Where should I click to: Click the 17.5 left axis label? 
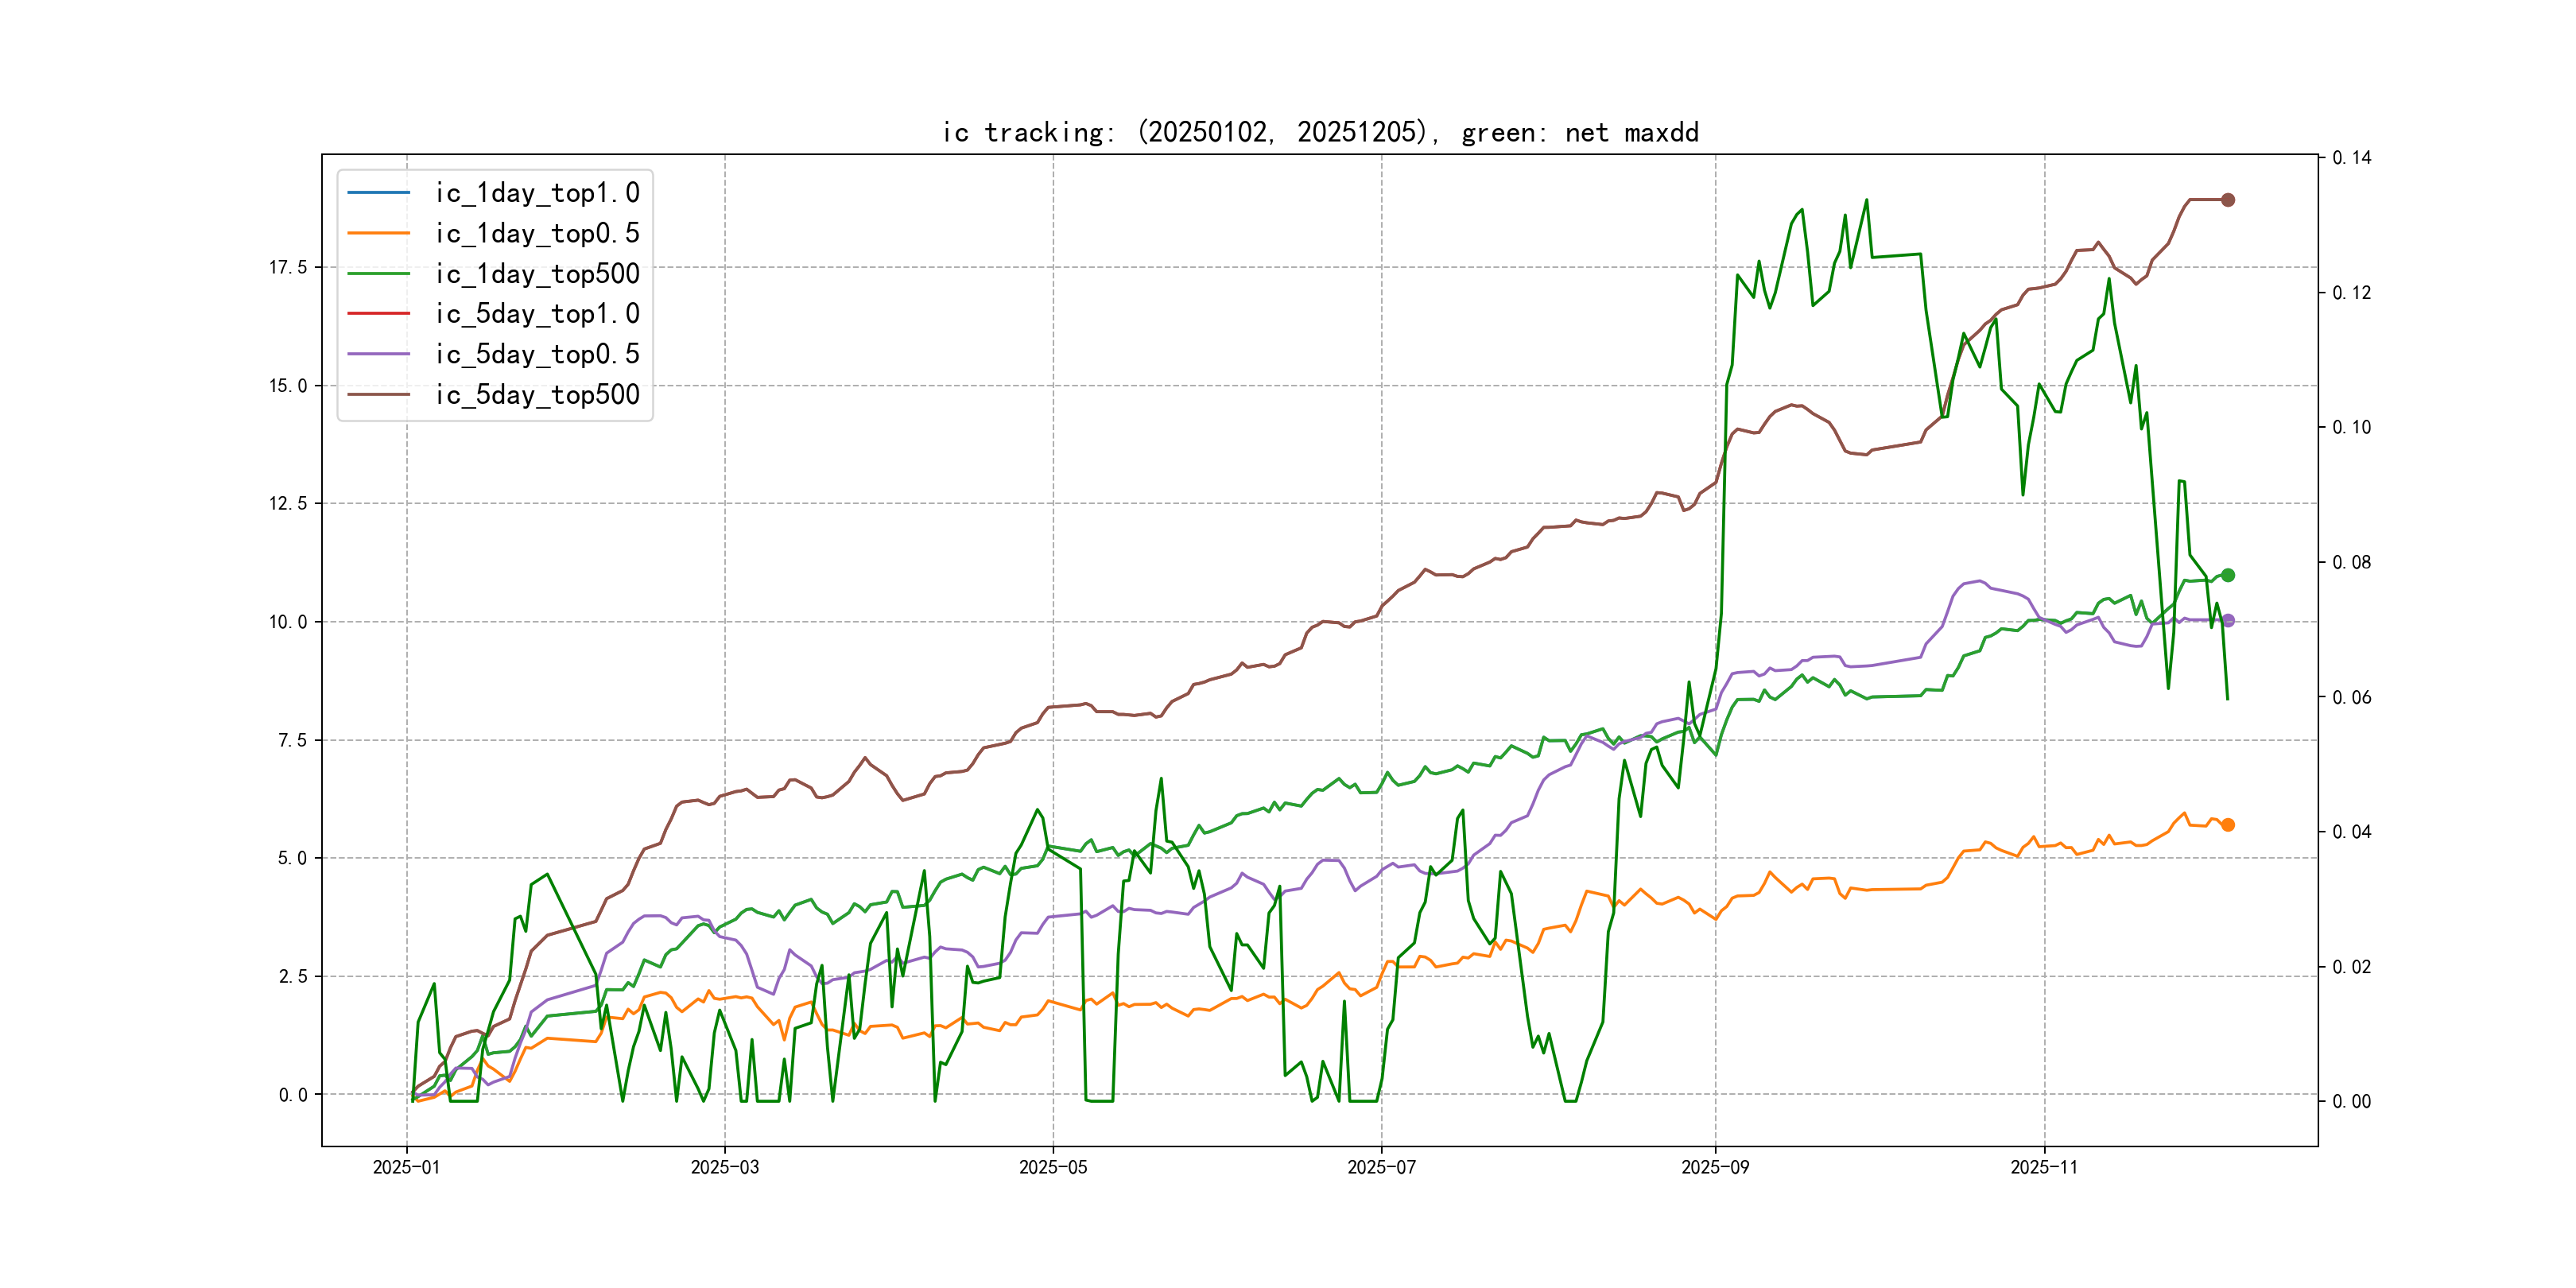pos(288,267)
